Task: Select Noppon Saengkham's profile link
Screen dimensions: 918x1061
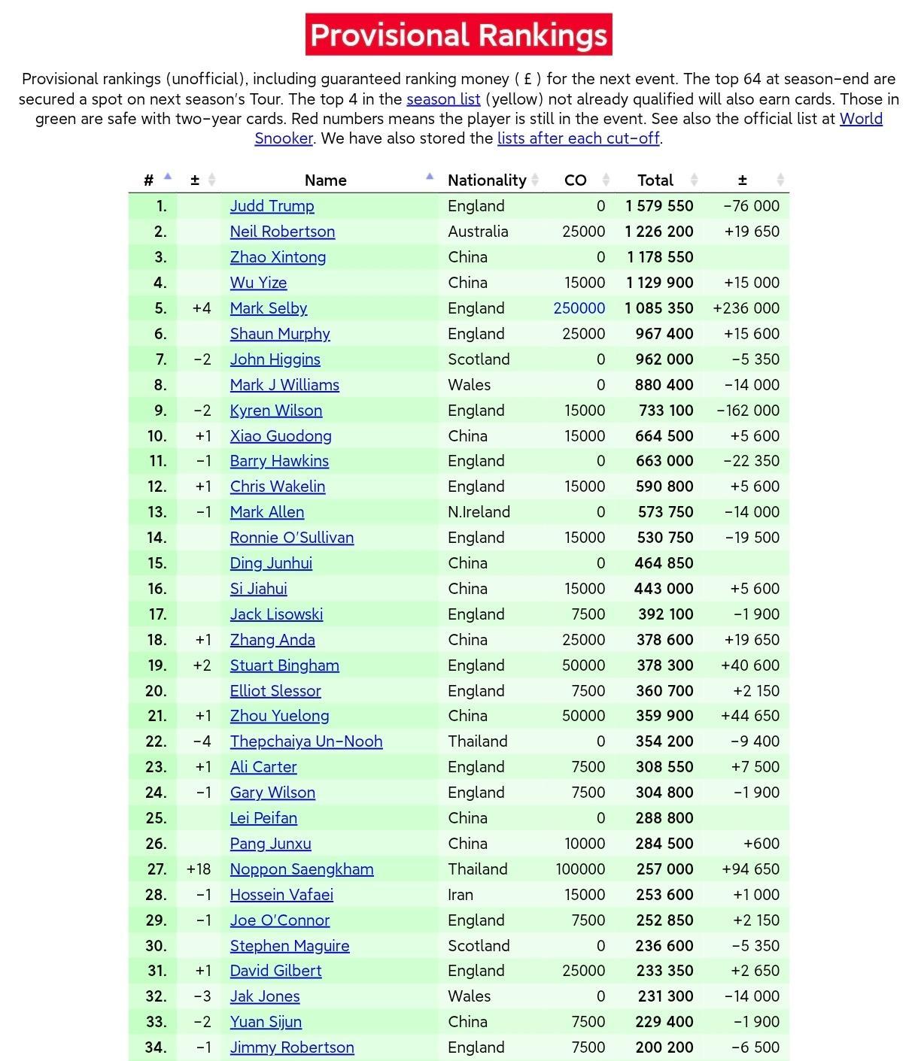Action: pos(301,869)
